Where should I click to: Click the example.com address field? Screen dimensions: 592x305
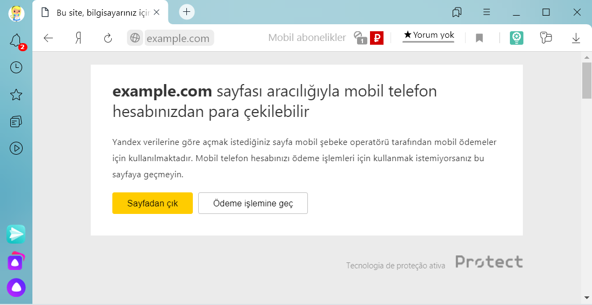[x=179, y=38]
